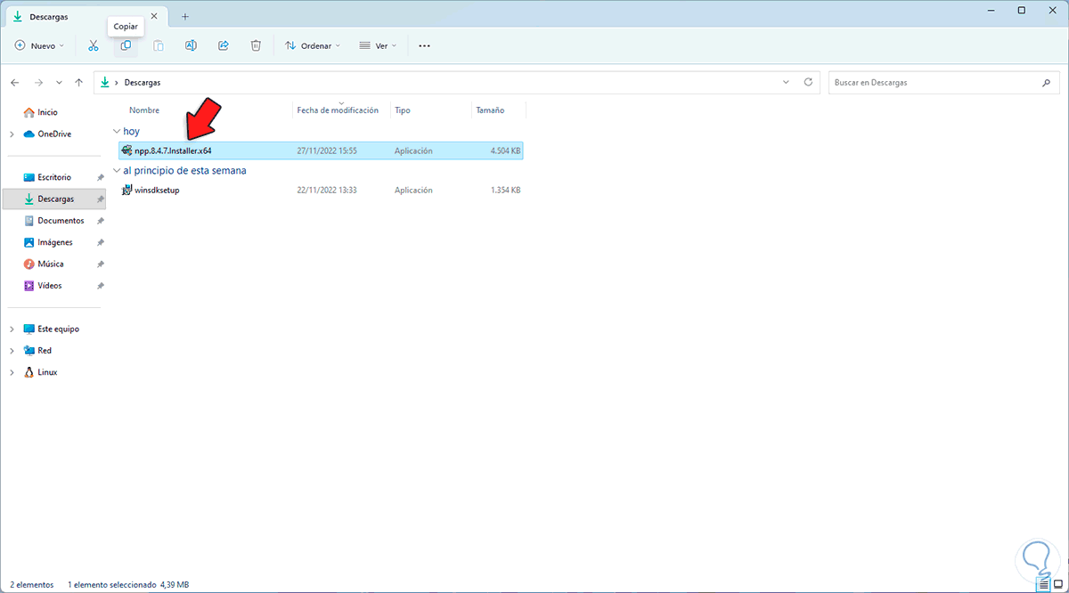The width and height of the screenshot is (1069, 593).
Task: Close the Descargas tab
Action: (154, 17)
